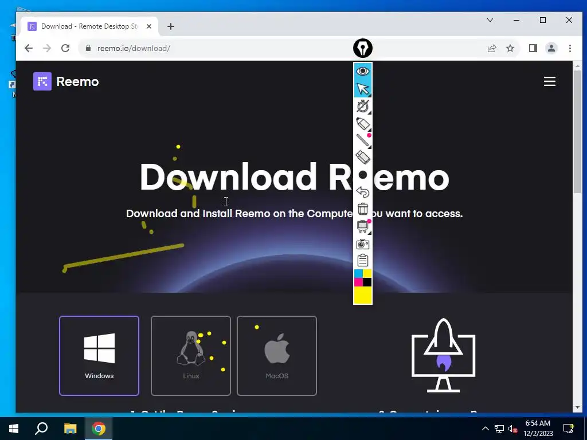Click the browser forward arrow
587x440 pixels.
[47, 48]
